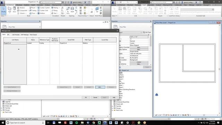This screenshot has height=125, width=222.
Task: Select the Roof tool icon
Action: (31, 8)
